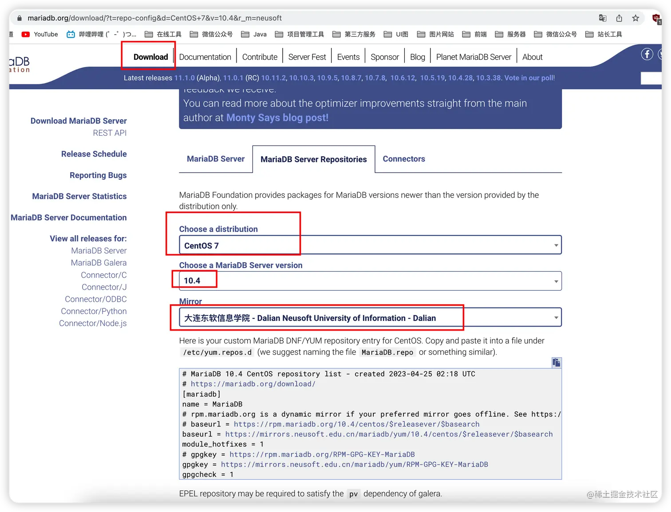
Task: Click the translate page icon in address bar
Action: click(x=603, y=18)
